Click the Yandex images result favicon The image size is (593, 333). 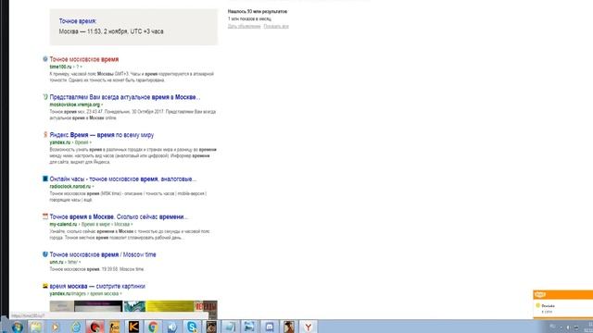pyautogui.click(x=45, y=286)
